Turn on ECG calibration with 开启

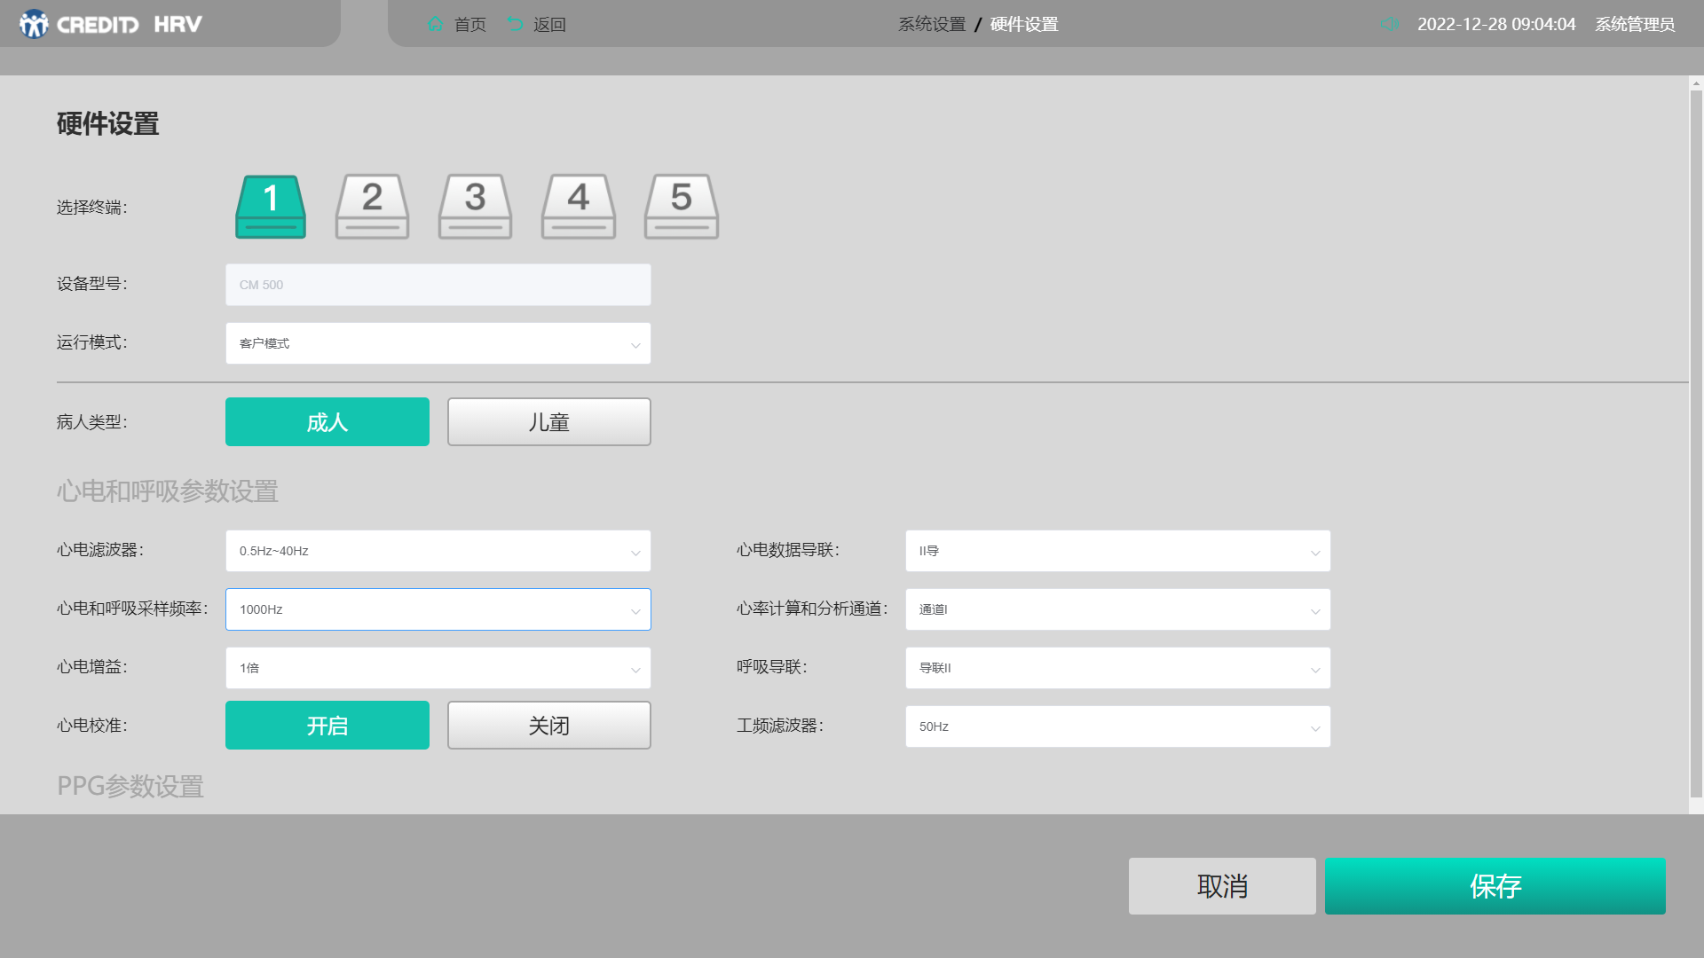(x=327, y=726)
